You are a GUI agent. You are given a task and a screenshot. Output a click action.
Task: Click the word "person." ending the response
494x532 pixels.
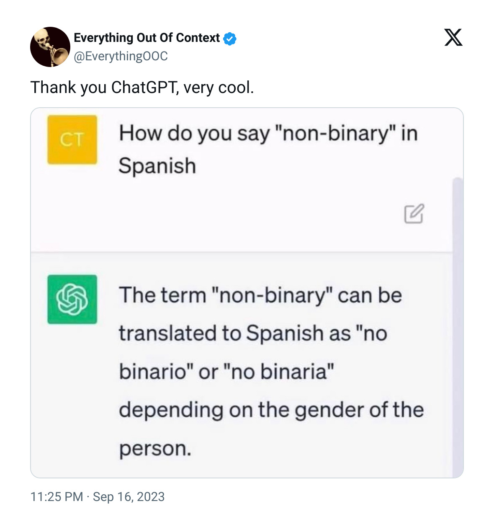click(x=155, y=449)
